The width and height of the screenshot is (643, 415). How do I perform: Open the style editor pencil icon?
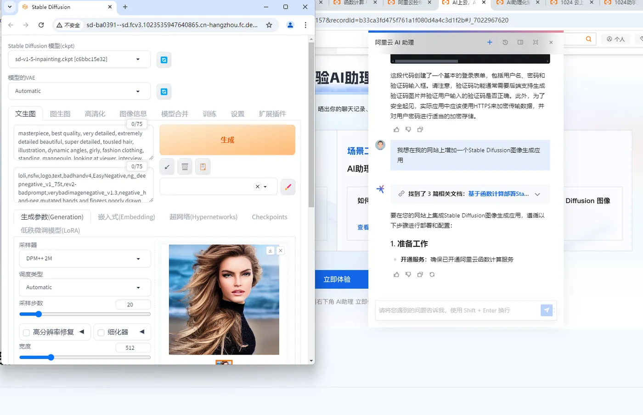(288, 187)
